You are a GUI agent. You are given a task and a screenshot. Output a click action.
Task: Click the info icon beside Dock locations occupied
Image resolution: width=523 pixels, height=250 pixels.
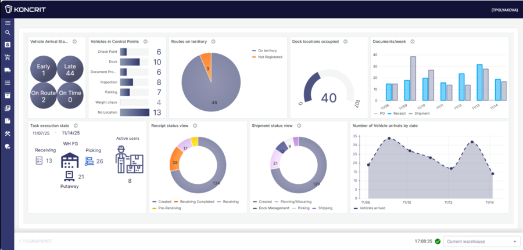[345, 42]
